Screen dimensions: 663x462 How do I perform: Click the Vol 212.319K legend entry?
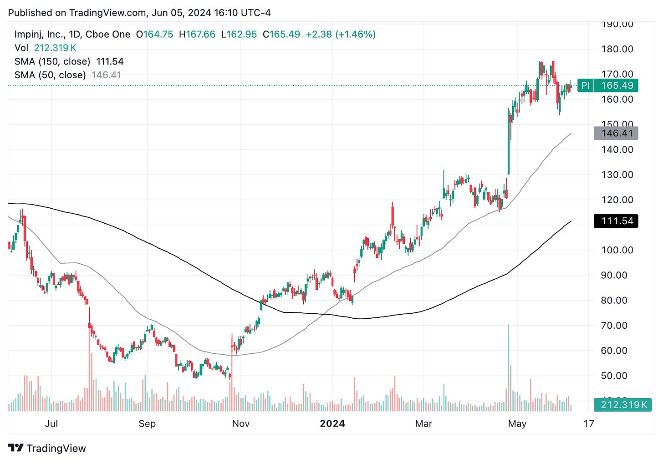[x=45, y=48]
